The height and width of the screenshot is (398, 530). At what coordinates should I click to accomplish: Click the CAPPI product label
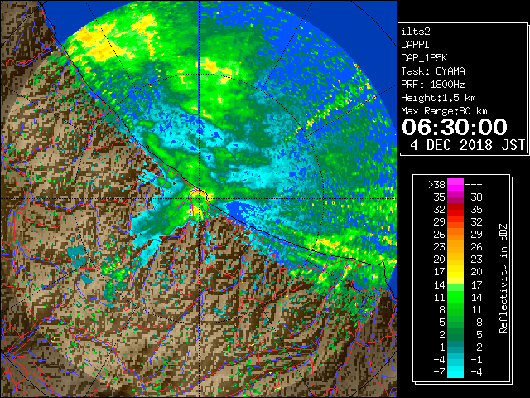click(x=415, y=45)
